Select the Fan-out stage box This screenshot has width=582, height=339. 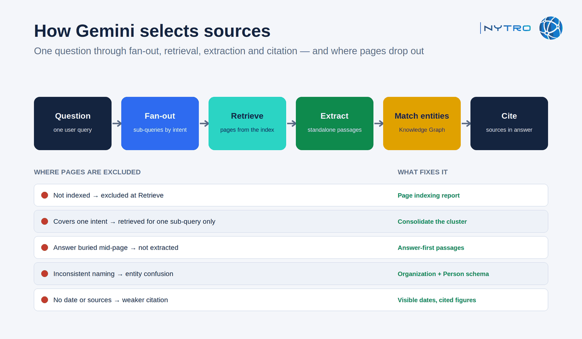[x=160, y=123]
